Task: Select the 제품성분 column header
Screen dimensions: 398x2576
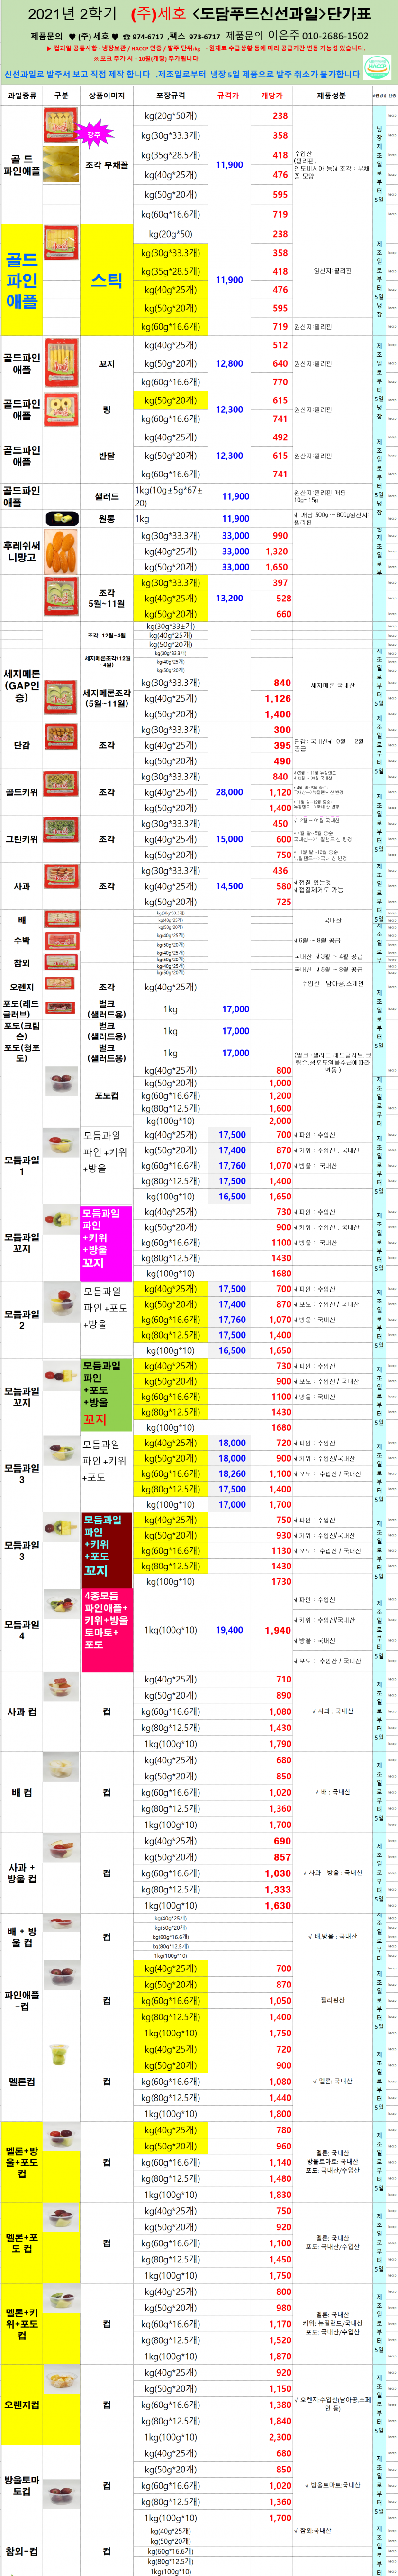Action: coord(331,96)
